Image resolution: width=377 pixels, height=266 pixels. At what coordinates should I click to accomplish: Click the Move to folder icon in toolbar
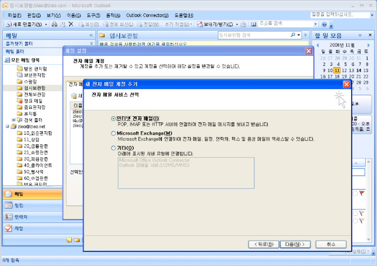tap(63, 24)
